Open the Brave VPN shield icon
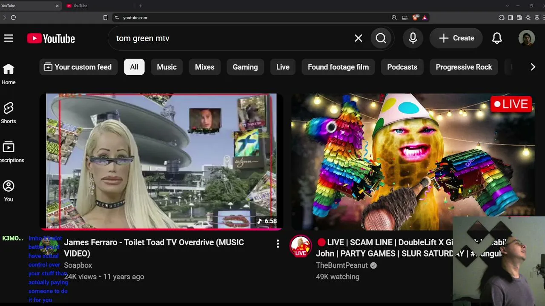 537,17
